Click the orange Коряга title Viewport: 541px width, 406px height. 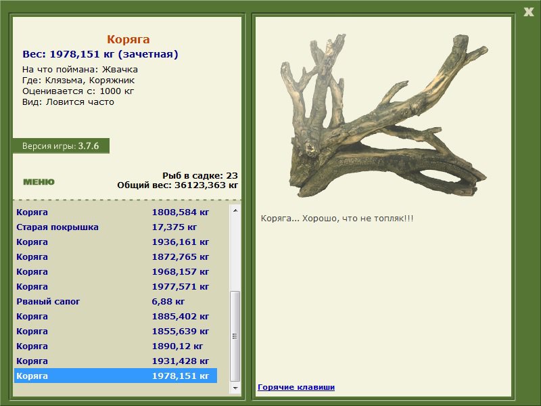point(128,39)
